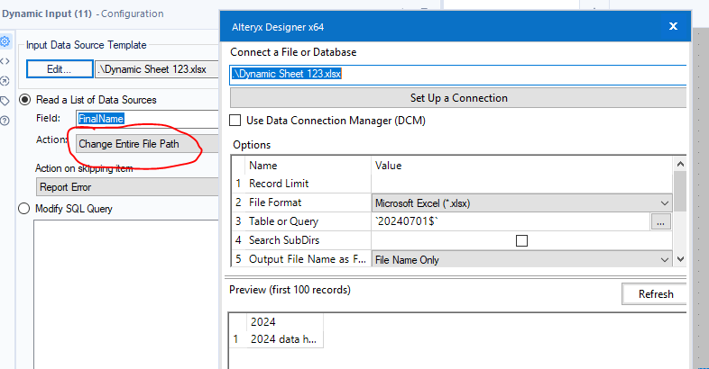Click the template path field Dynamic Sheet 123.xlsx

tap(157, 69)
